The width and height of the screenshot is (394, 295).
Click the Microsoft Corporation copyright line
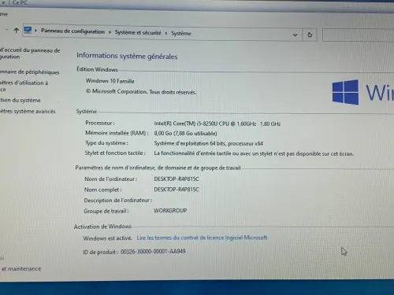point(141,91)
